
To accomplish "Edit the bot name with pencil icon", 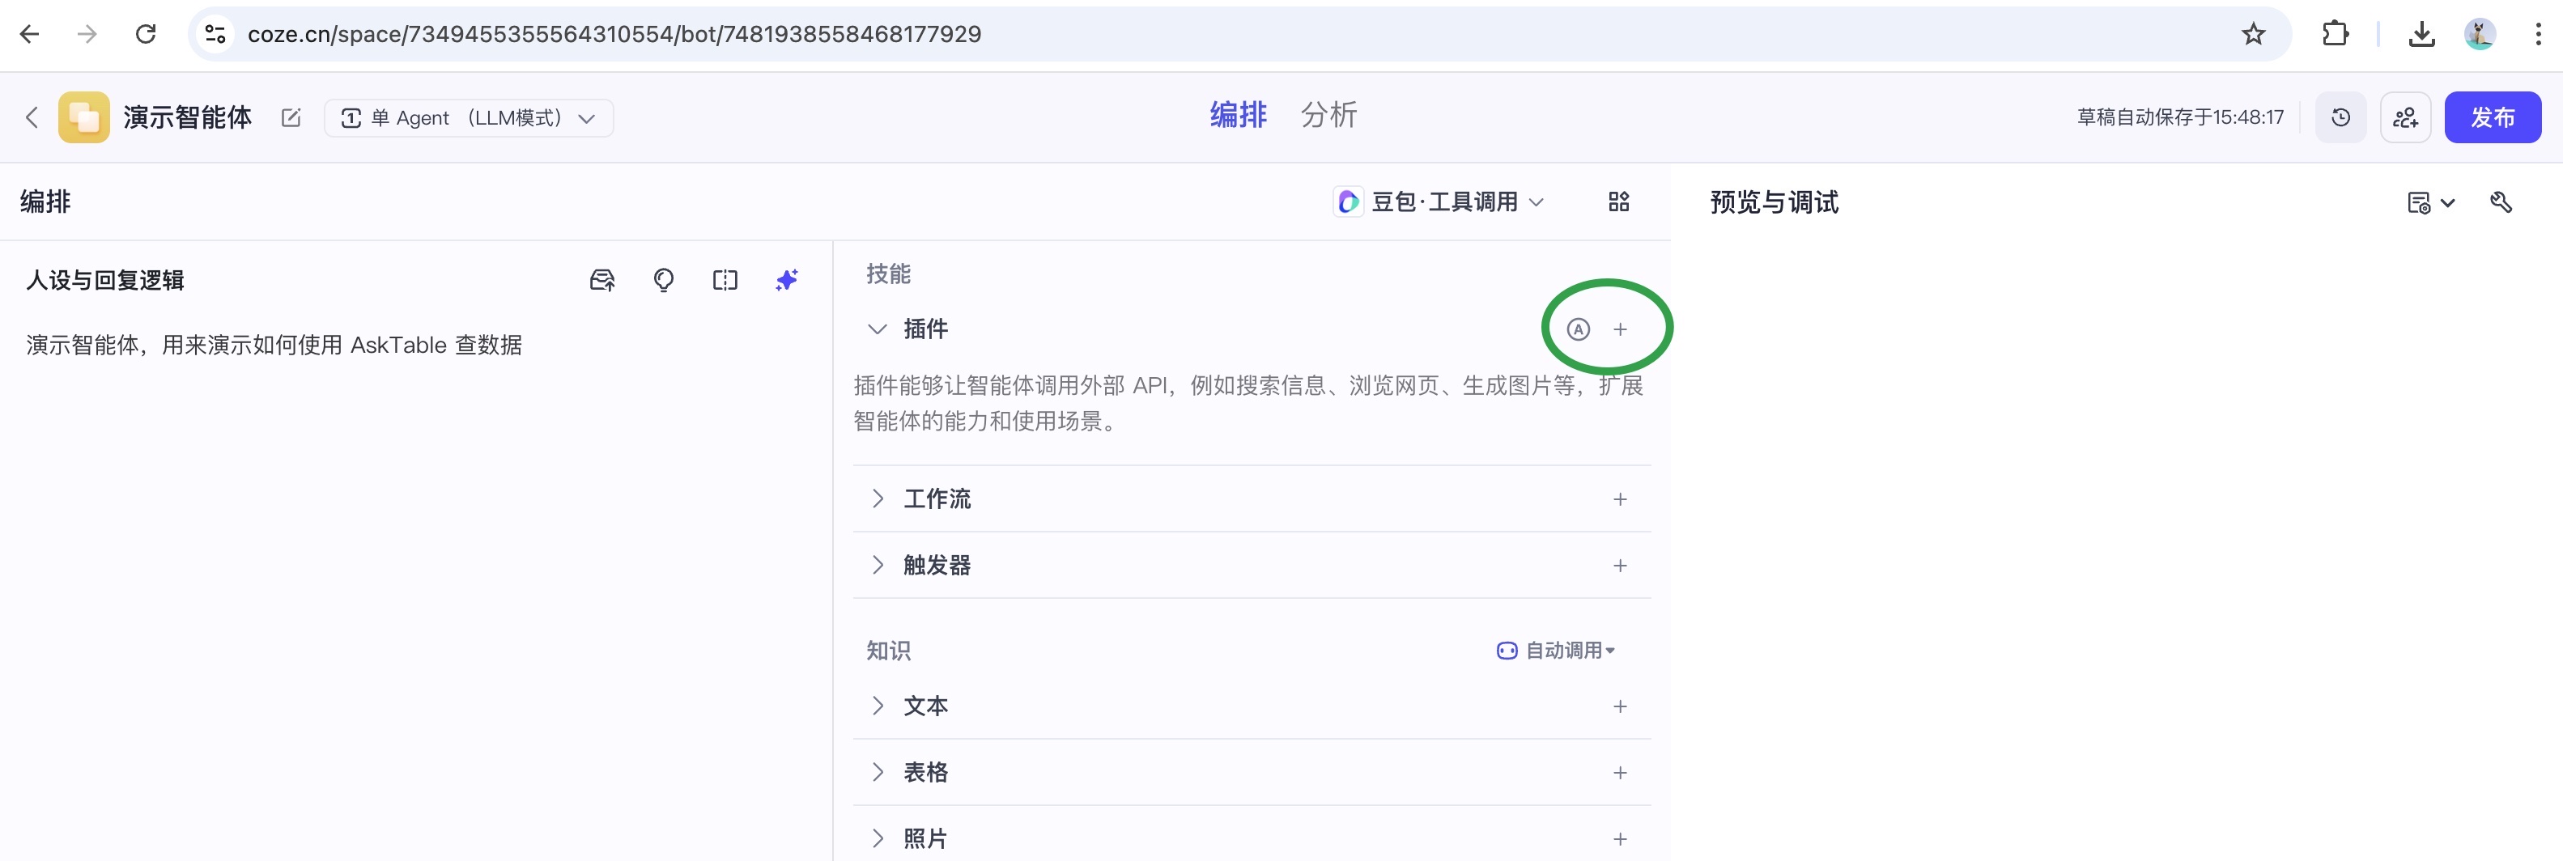I will pos(291,117).
